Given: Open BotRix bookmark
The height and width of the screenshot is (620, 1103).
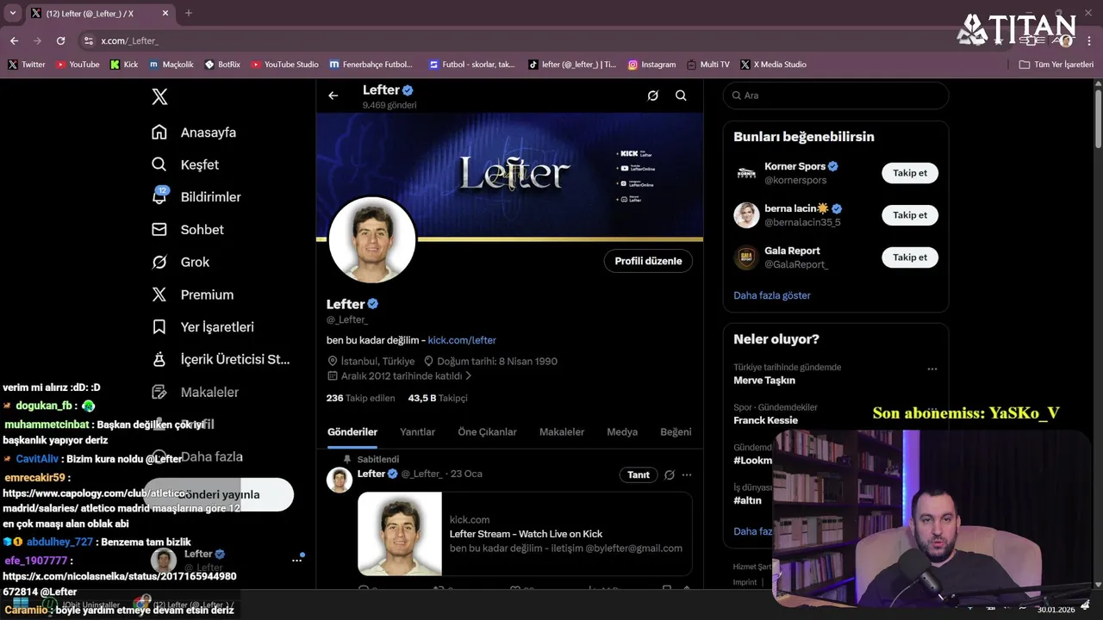Looking at the screenshot, I should (x=222, y=65).
